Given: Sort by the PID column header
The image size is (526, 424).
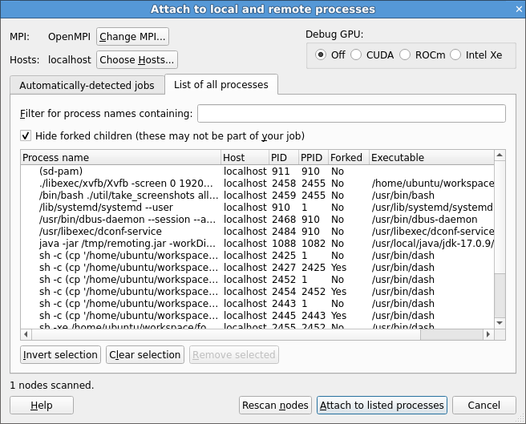Looking at the screenshot, I should [284, 157].
